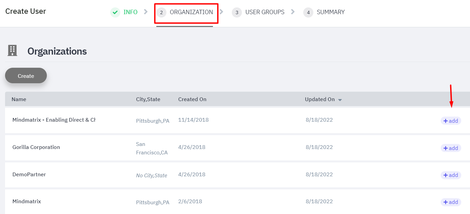
Task: Sort by the Updated On column header
Action: coord(320,99)
